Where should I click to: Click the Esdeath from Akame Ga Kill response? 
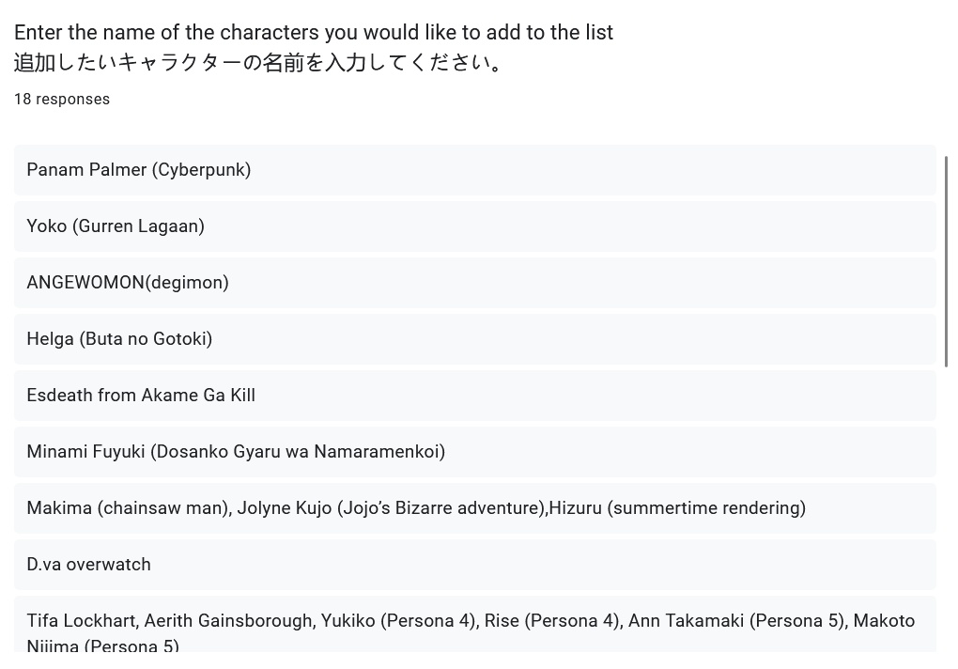(141, 396)
